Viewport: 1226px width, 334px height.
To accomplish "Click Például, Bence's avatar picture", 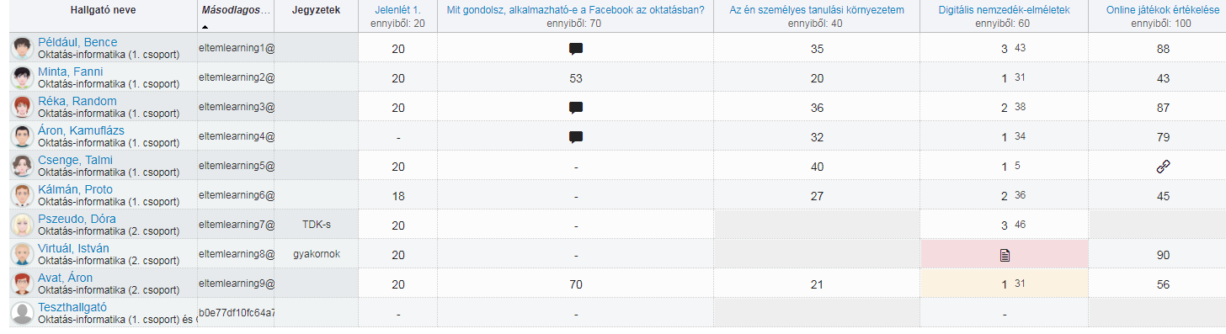I will [x=23, y=48].
